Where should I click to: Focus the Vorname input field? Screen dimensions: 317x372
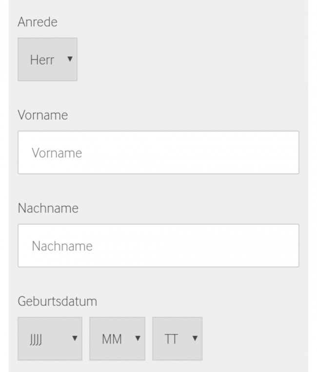(158, 153)
